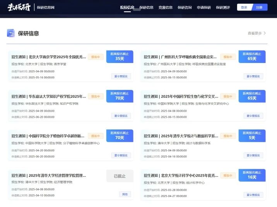
Task: Click deadline 2025-05-16 00:00:00 text
Action: [41, 77]
